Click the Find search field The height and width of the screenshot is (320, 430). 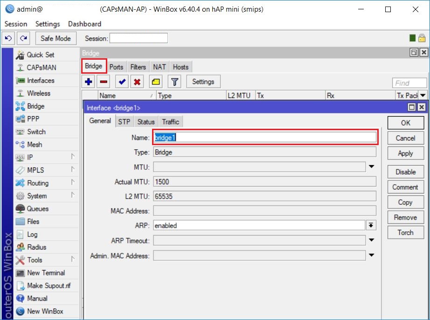coord(409,83)
